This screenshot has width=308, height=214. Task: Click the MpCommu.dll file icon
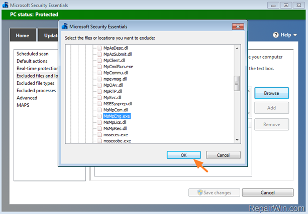click(99, 73)
